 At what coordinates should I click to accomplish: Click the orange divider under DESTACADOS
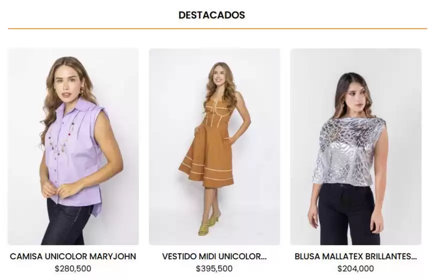coord(217,28)
